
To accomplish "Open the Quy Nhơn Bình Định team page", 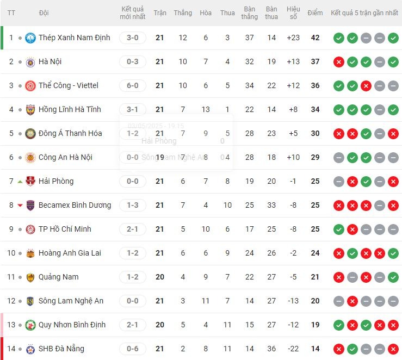I will [x=72, y=325].
